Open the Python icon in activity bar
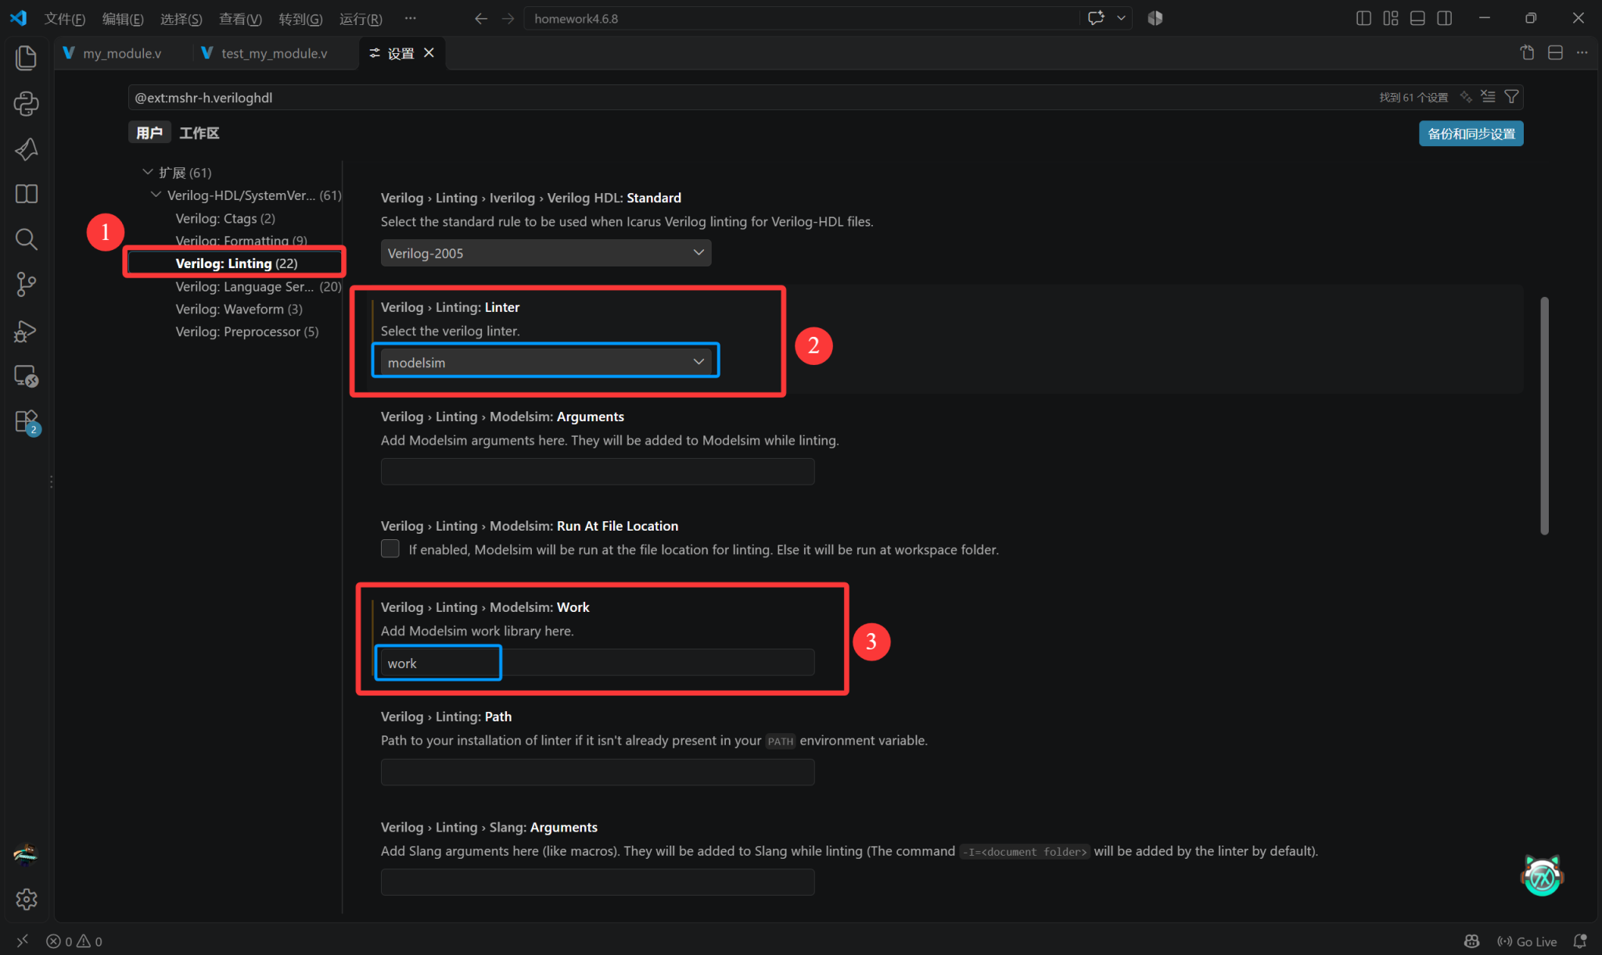Viewport: 1602px width, 955px height. point(27,103)
